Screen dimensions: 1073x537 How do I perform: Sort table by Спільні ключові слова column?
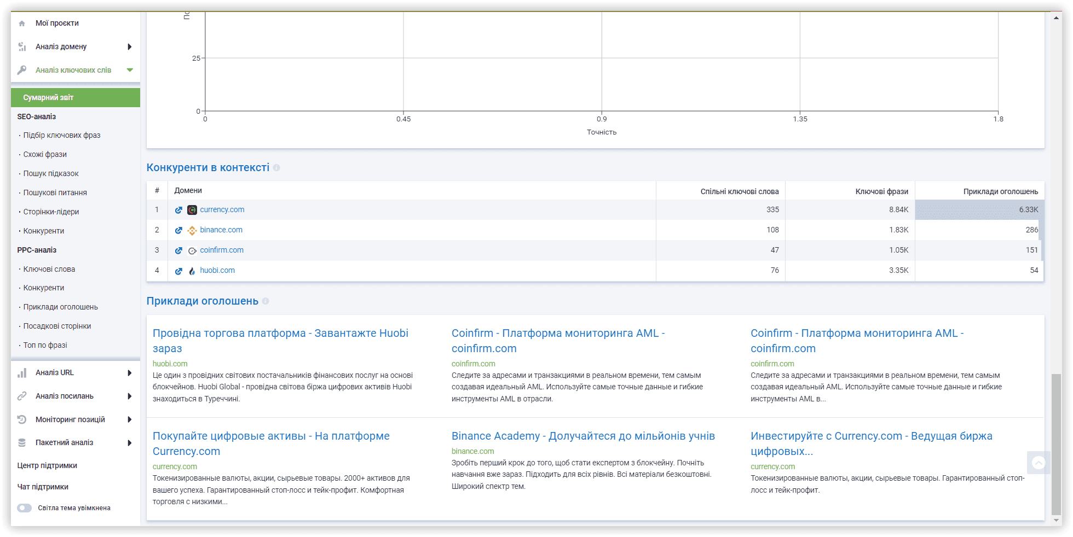click(740, 191)
